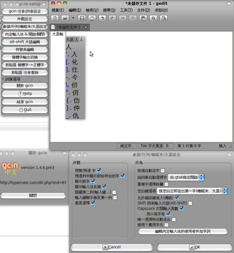Open the 搜尋(S) menu in gedit

(x=109, y=10)
